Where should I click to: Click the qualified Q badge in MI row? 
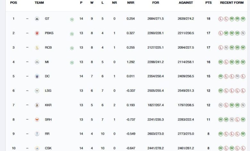point(72,62)
